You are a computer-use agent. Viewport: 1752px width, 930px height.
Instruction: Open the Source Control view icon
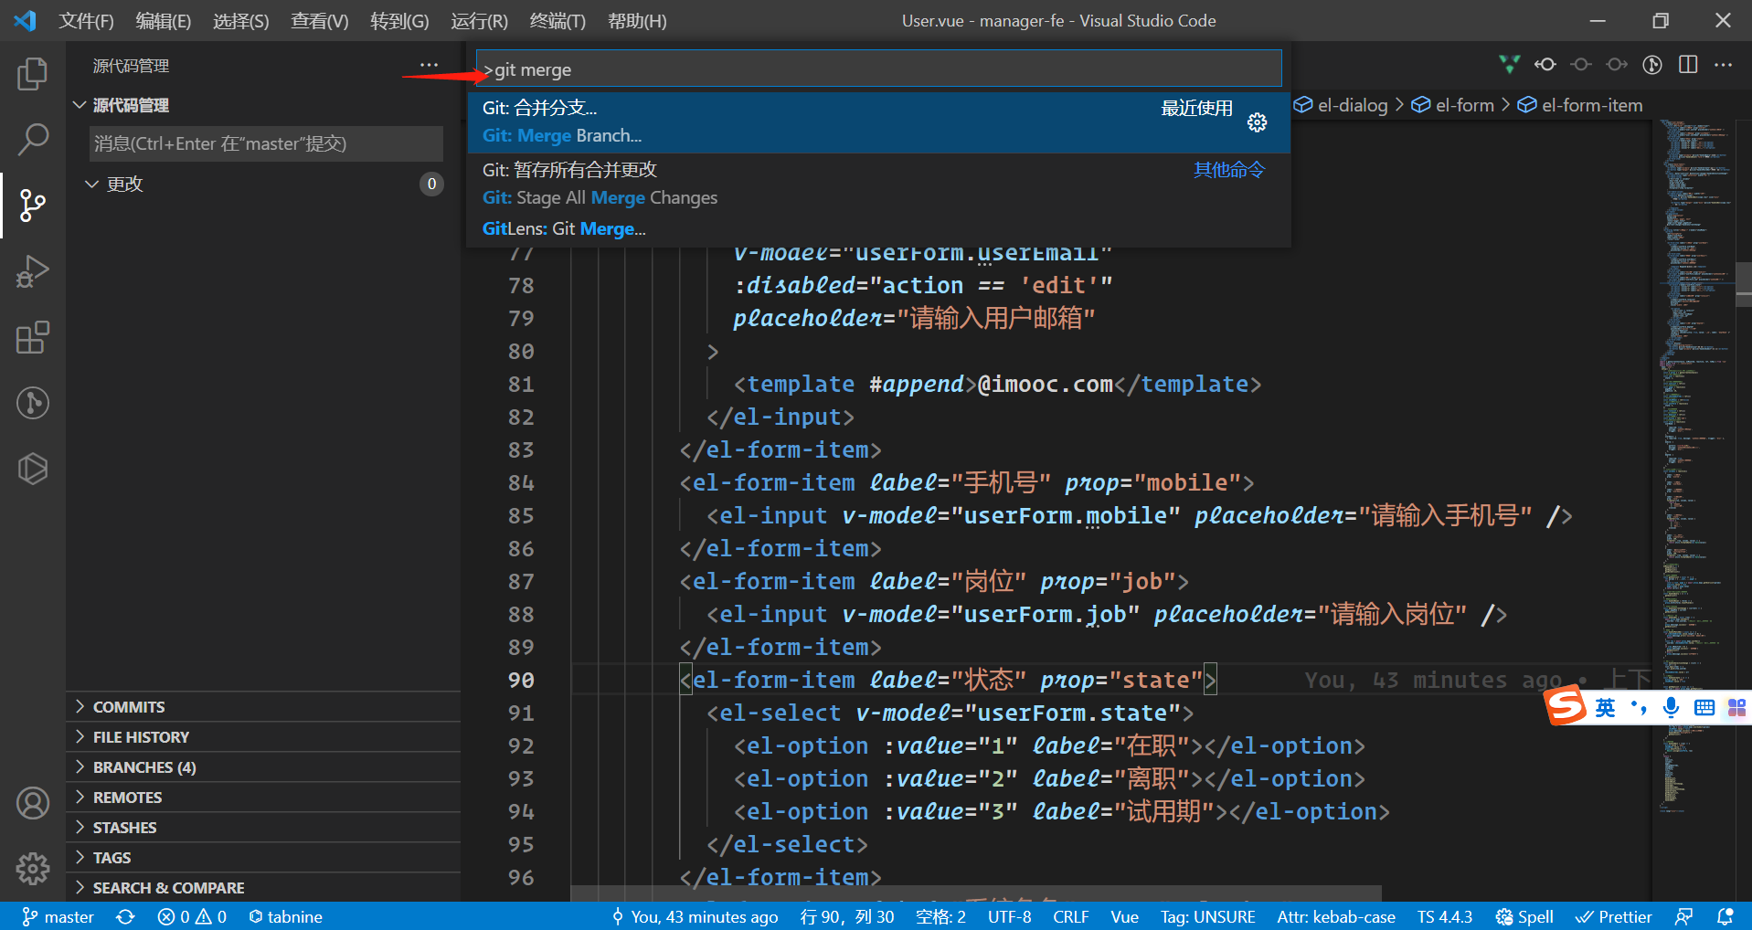coord(33,206)
